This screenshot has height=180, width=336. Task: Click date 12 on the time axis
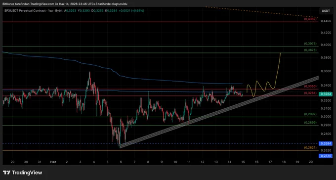[202, 162]
